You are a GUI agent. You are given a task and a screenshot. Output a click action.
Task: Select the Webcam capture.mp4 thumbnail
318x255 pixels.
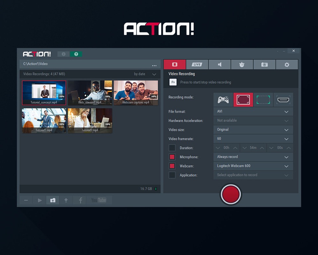coord(136,93)
